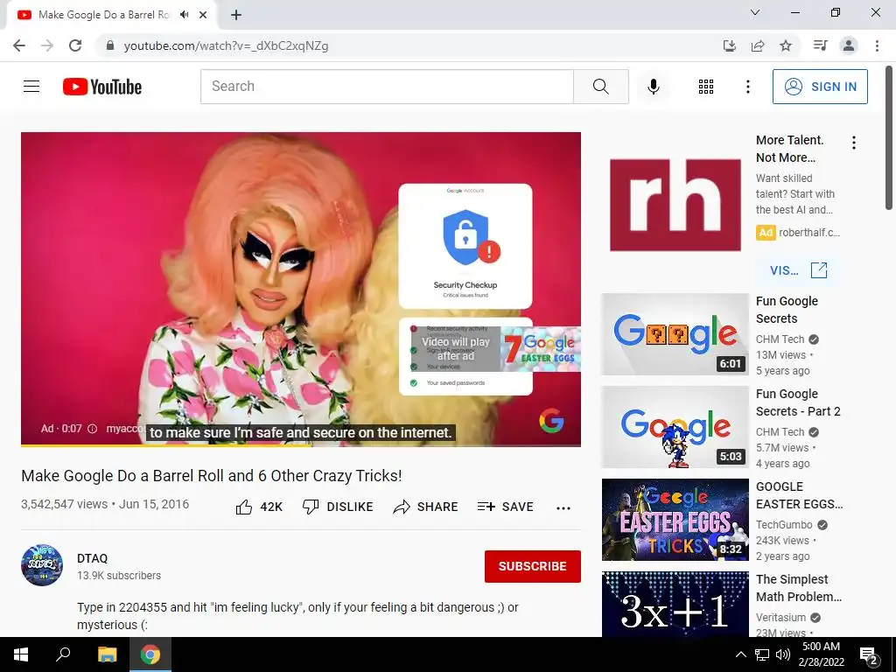Click the SIGN IN button
The height and width of the screenshot is (672, 896).
click(x=819, y=87)
